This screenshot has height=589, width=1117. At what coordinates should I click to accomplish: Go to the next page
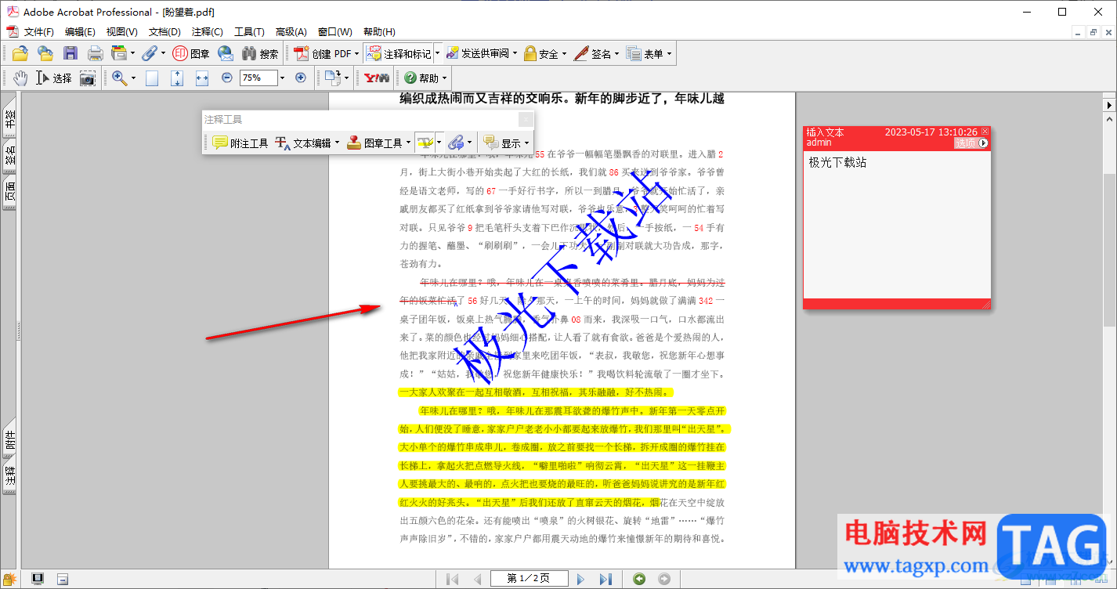[580, 579]
